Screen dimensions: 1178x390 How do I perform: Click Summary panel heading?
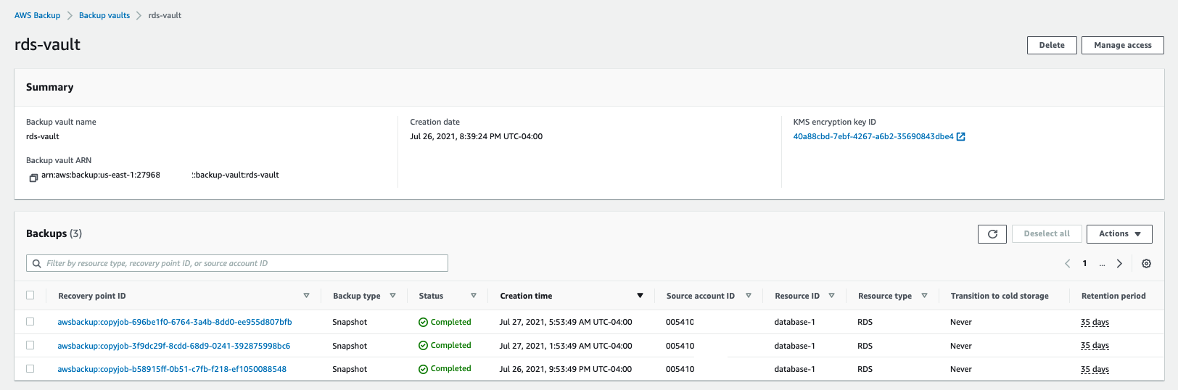click(x=50, y=87)
